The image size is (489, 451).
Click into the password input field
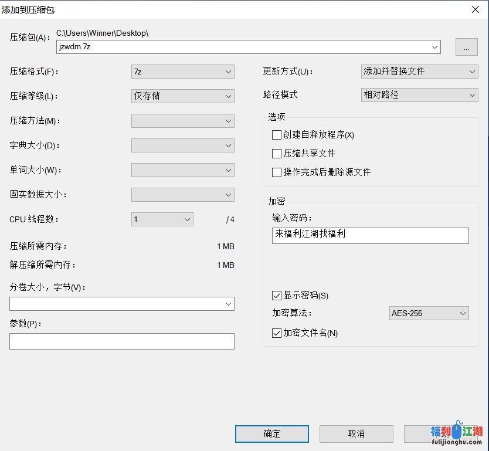370,235
